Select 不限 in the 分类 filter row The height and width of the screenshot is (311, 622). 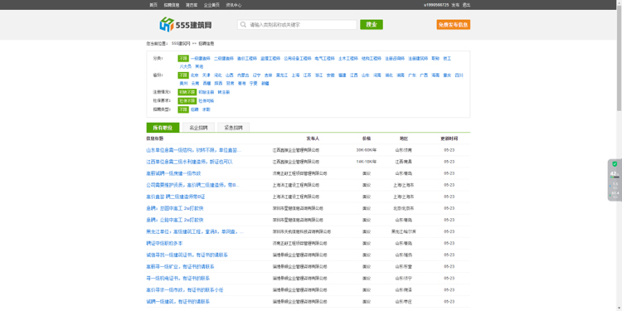[183, 58]
